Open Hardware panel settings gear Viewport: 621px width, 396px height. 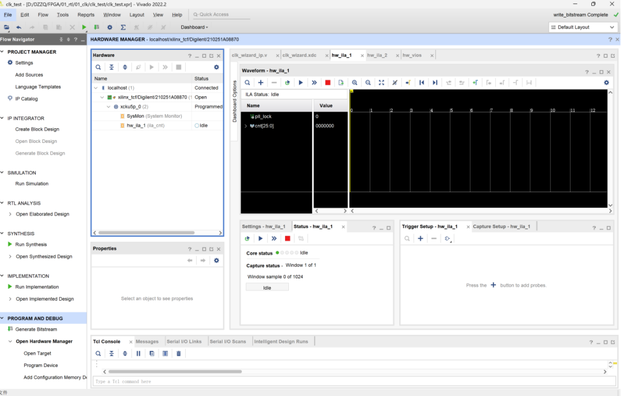coord(216,67)
